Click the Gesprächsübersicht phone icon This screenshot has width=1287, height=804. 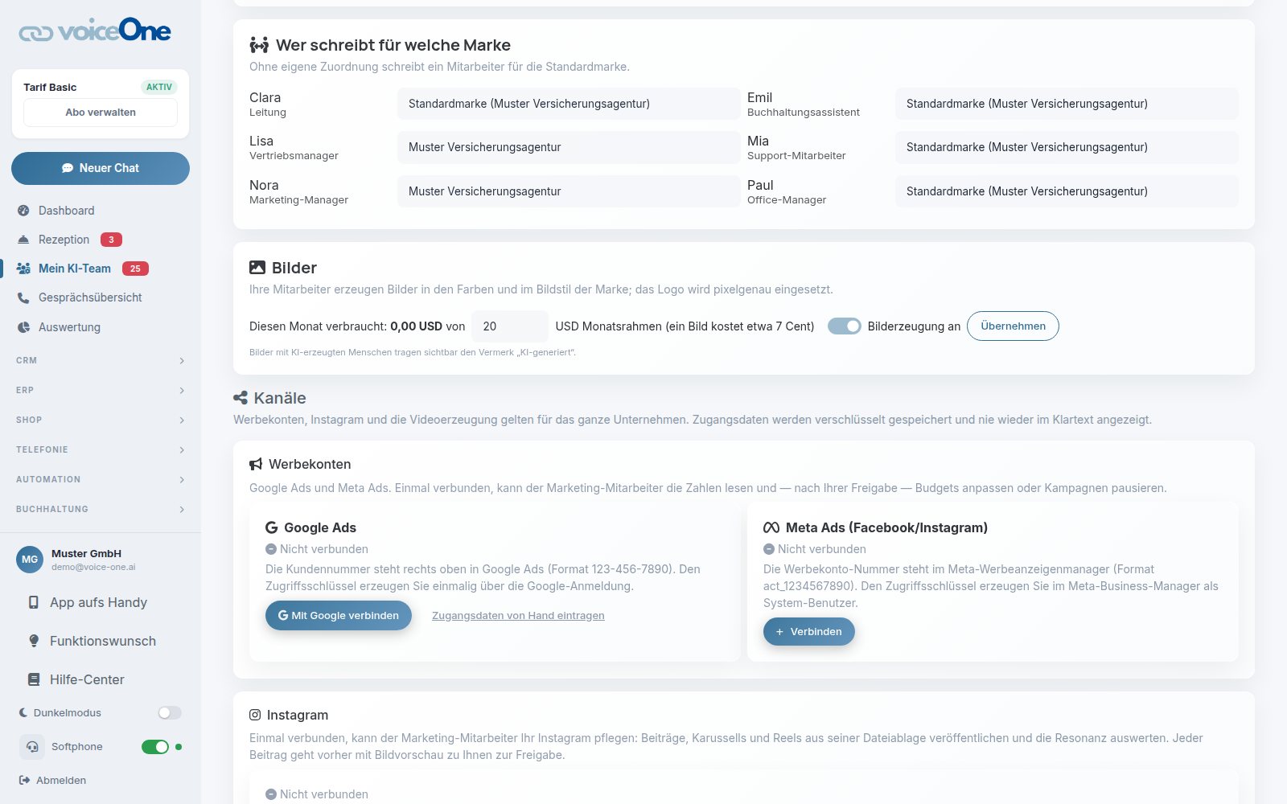[x=23, y=297]
